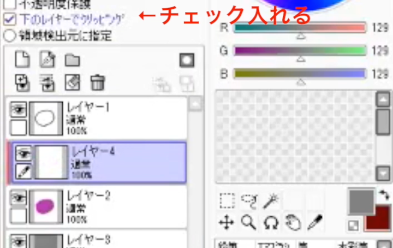Pick the gray foreground color swatch

361,202
